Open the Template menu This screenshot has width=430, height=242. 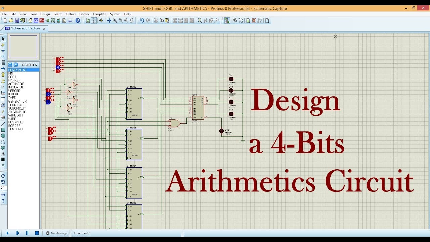coord(99,14)
